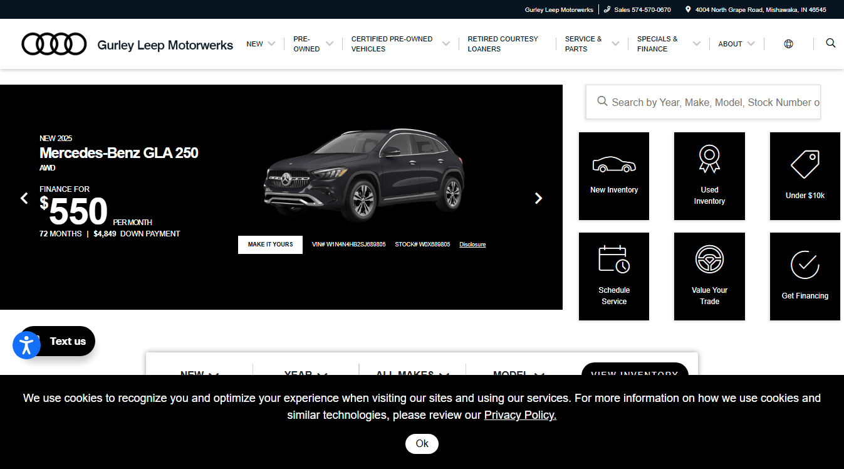The width and height of the screenshot is (844, 469).
Task: Open the Under $10k price tag tile
Action: (x=805, y=176)
